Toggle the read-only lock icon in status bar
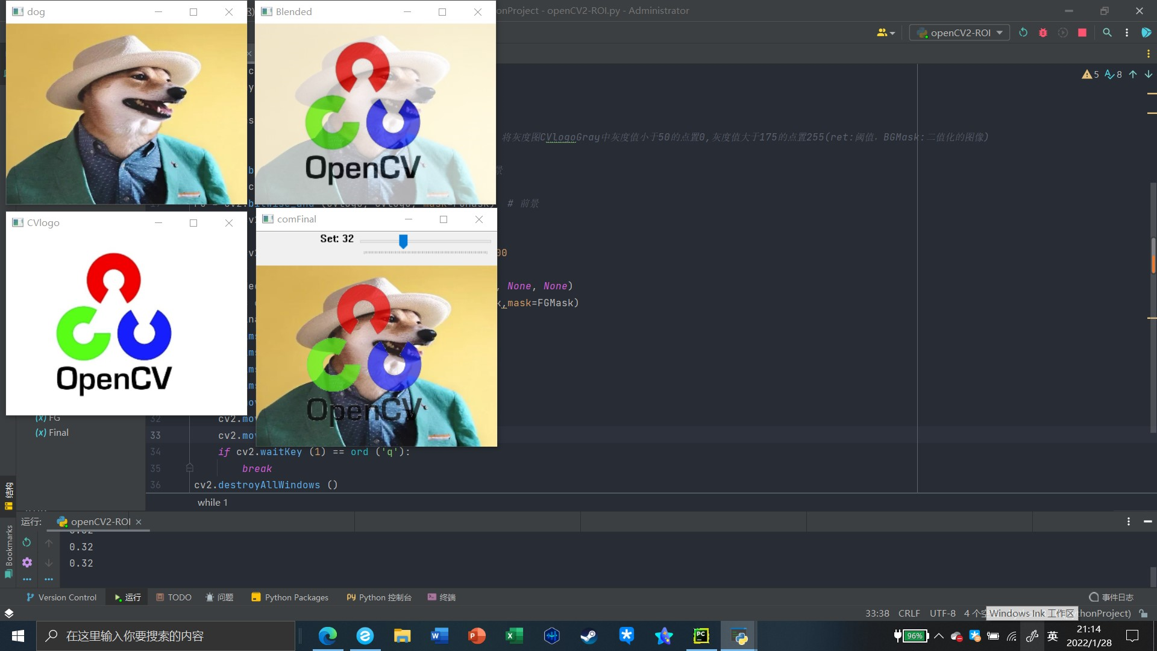This screenshot has height=651, width=1157. pos(1143,613)
